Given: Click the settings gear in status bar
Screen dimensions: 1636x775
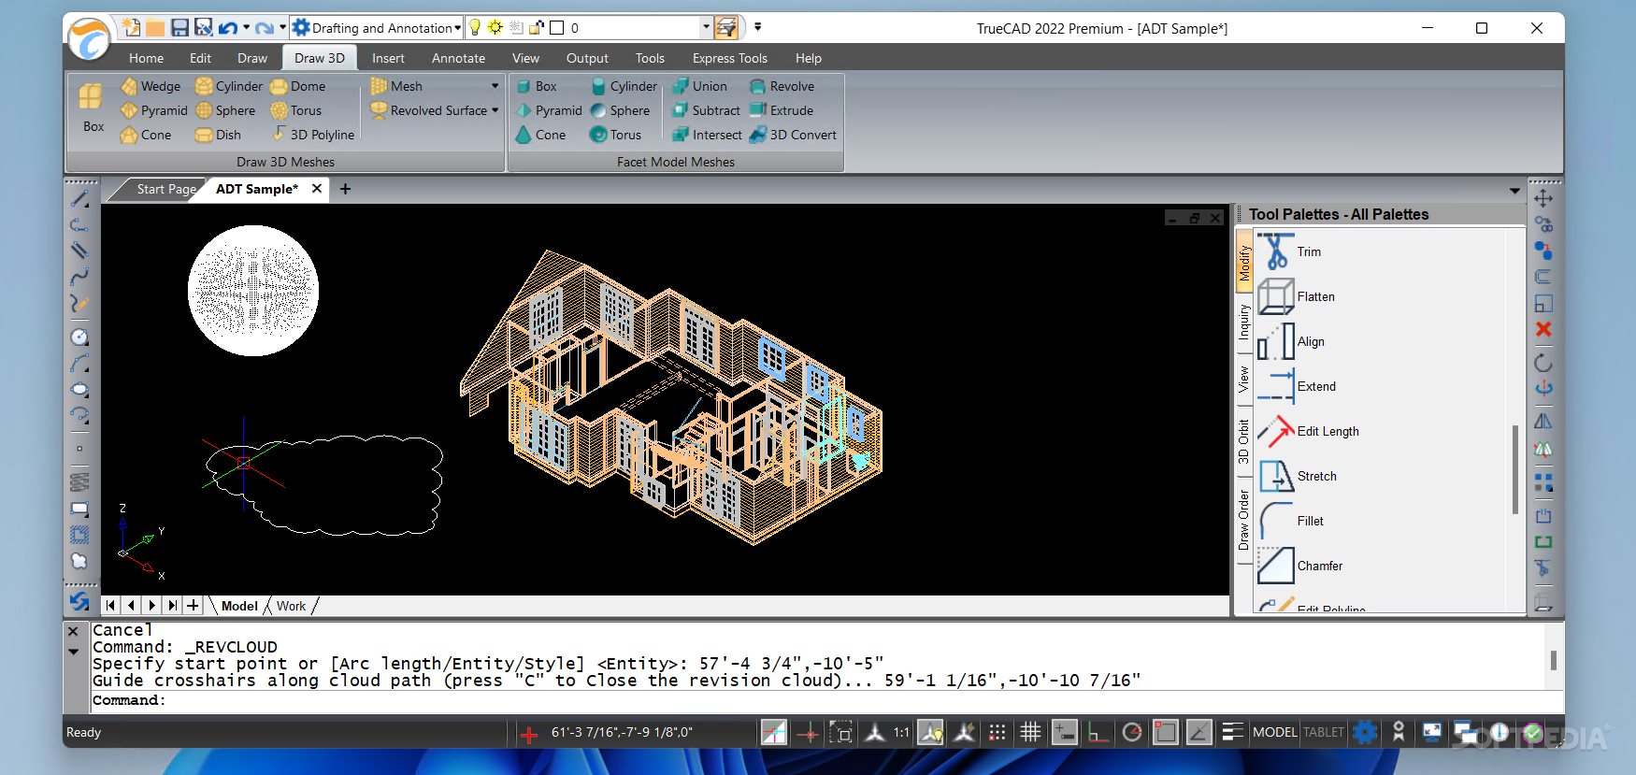Looking at the screenshot, I should point(1365,732).
